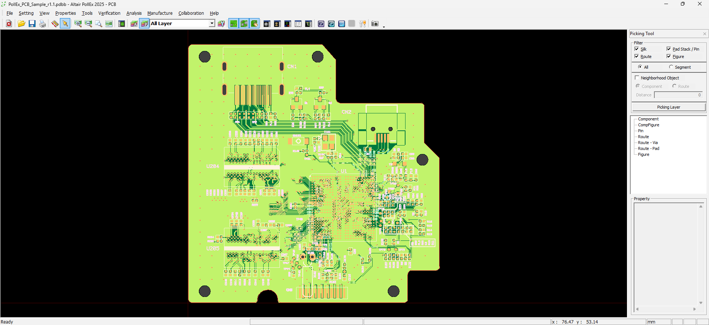Viewport: 709px width, 325px height.
Task: Open the Manufacture menu
Action: coord(160,13)
